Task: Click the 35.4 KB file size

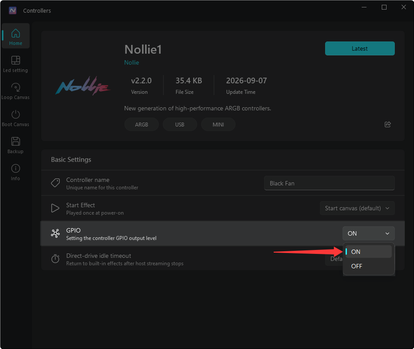Action: 189,81
